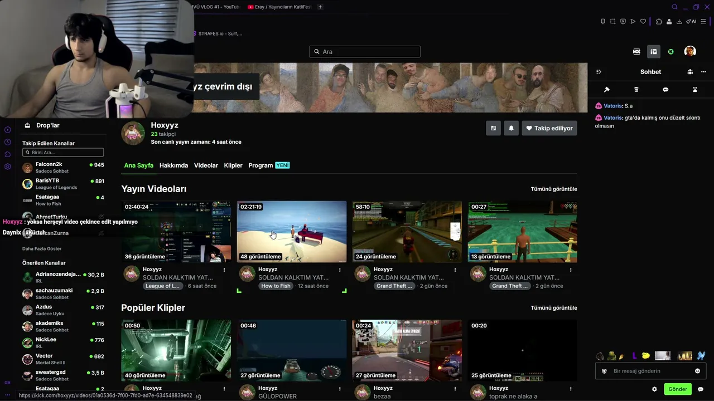Open options menu for 'toprak ne alaka a' clip
The width and height of the screenshot is (714, 401).
click(x=571, y=388)
